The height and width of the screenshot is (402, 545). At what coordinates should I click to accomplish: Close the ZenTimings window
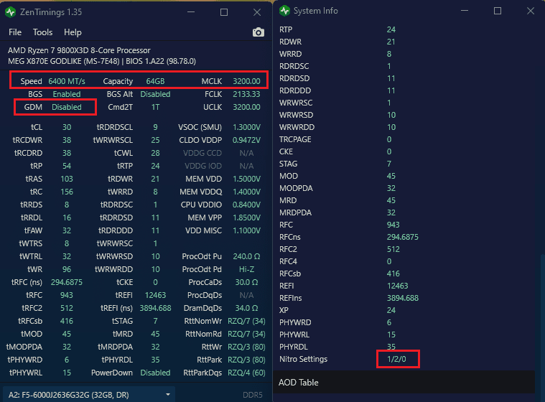coord(257,12)
